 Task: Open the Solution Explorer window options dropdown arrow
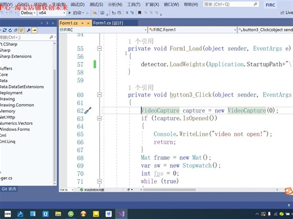coord(42,23)
